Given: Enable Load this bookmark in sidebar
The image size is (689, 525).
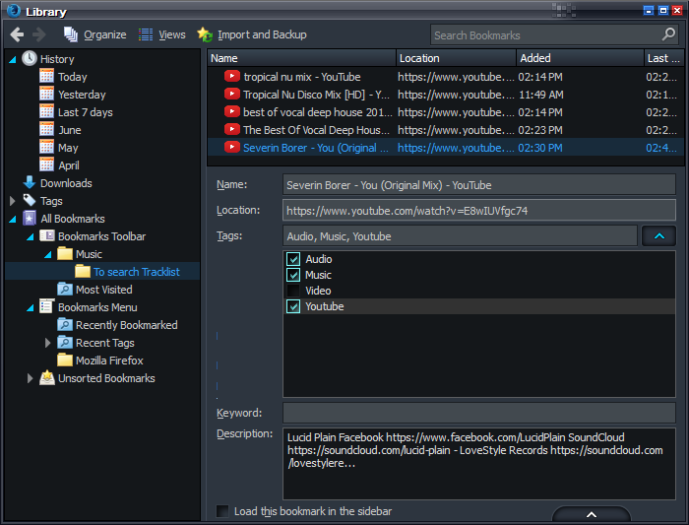Looking at the screenshot, I should [222, 511].
